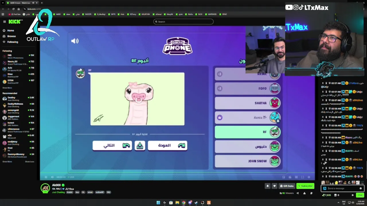Open the Kick hamburger sidebar menu
The height and width of the screenshot is (206, 367).
(x=4, y=22)
